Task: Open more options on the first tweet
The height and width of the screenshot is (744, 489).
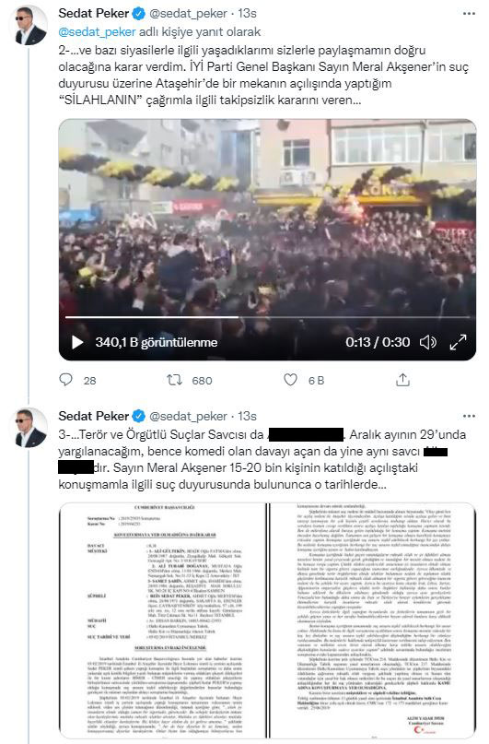Action: tap(469, 14)
